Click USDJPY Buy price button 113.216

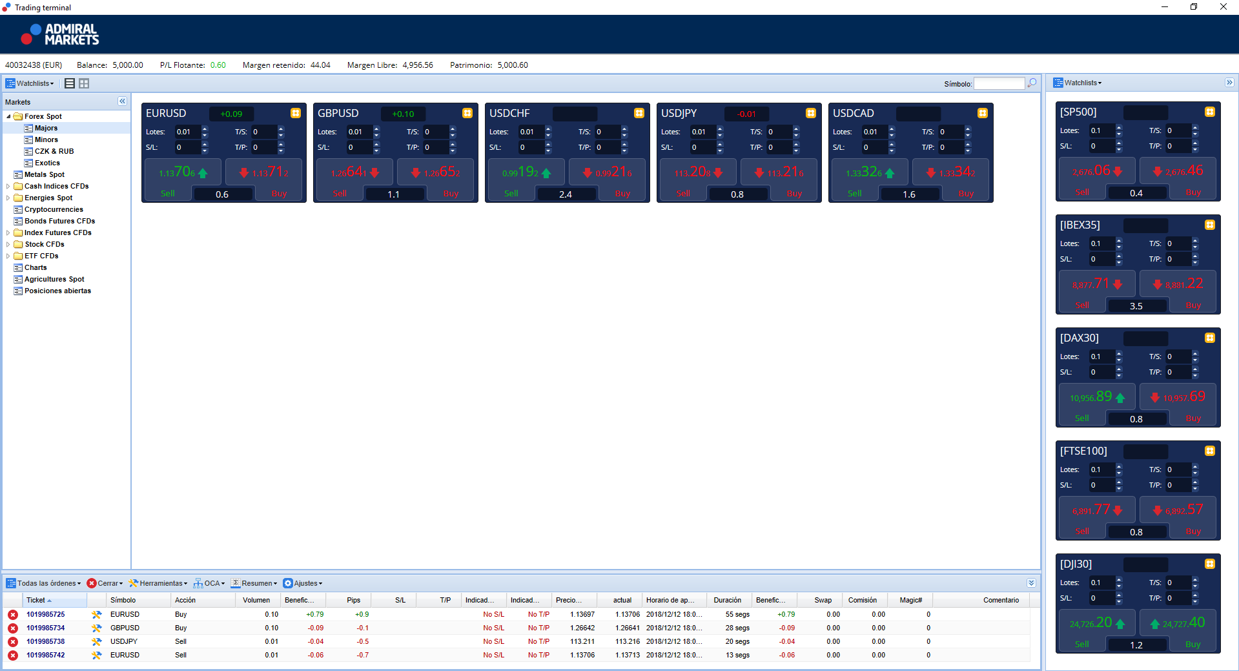click(x=779, y=172)
